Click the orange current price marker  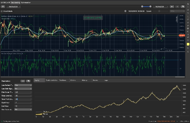[182, 35]
